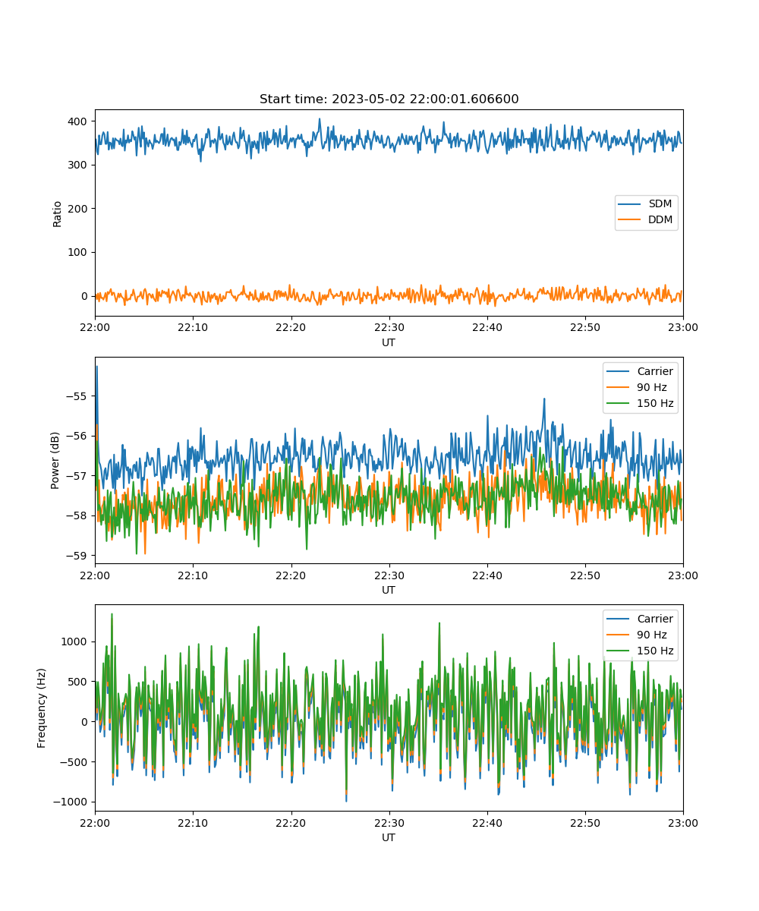The width and height of the screenshot is (759, 911).
Task: Click the 400 tick label on the Ratio axis
Action: point(79,121)
